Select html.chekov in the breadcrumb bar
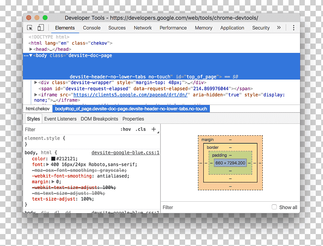This screenshot has width=323, height=246. pyautogui.click(x=38, y=109)
